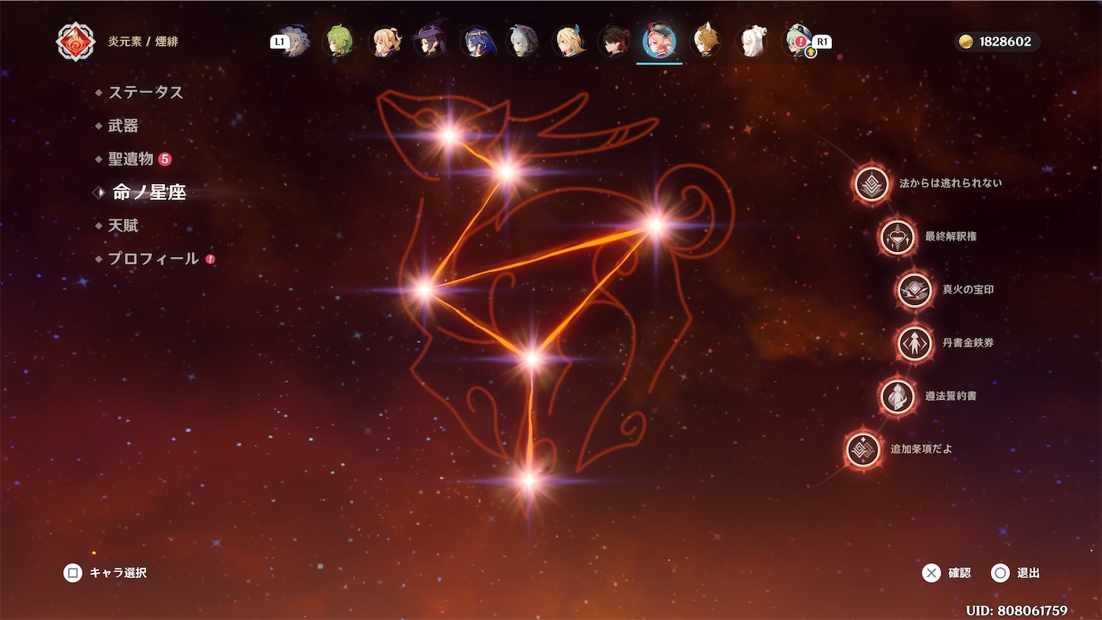The width and height of the screenshot is (1102, 620).
Task: Open the 武器 menu
Action: click(x=123, y=126)
